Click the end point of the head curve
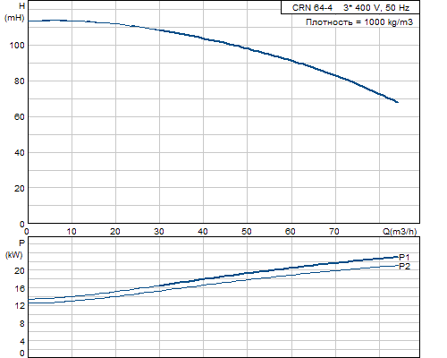The image size is (447, 358). (398, 102)
